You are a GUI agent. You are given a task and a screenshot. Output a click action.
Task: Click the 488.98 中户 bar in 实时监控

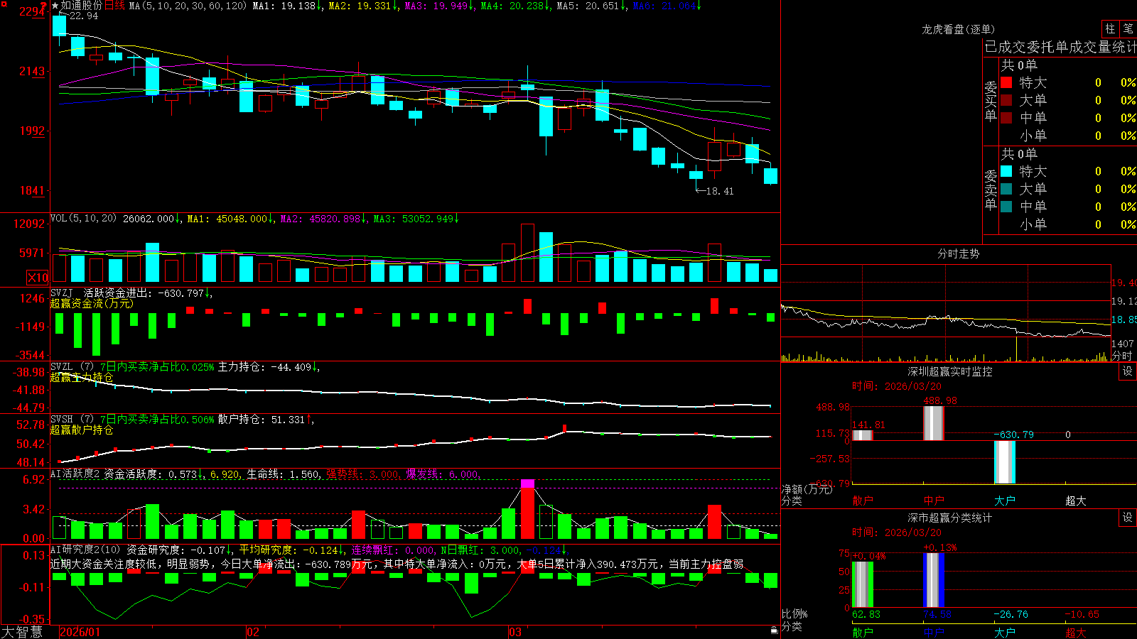pos(933,423)
